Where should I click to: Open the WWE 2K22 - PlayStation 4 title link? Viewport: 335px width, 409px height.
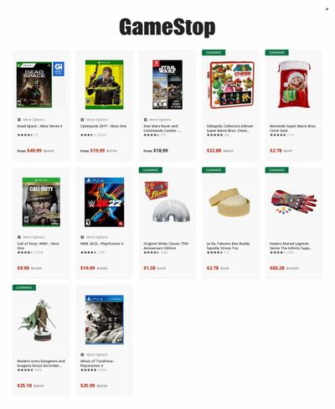click(x=102, y=244)
